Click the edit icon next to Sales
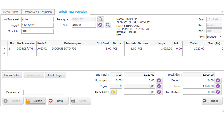The width and height of the screenshot is (224, 115). tap(101, 25)
